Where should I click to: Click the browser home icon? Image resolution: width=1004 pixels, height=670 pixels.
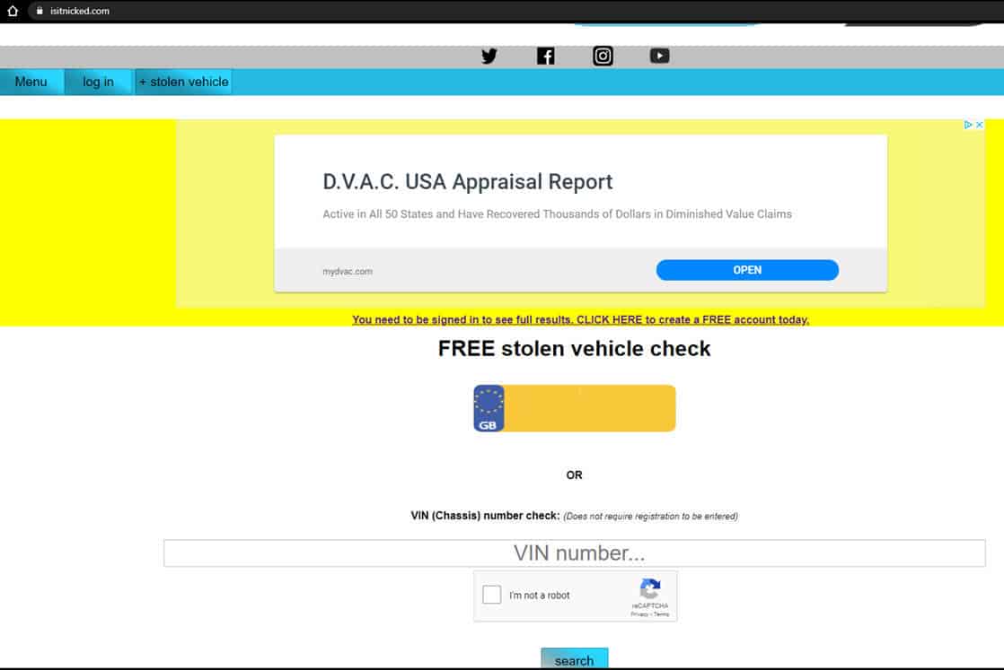point(13,11)
